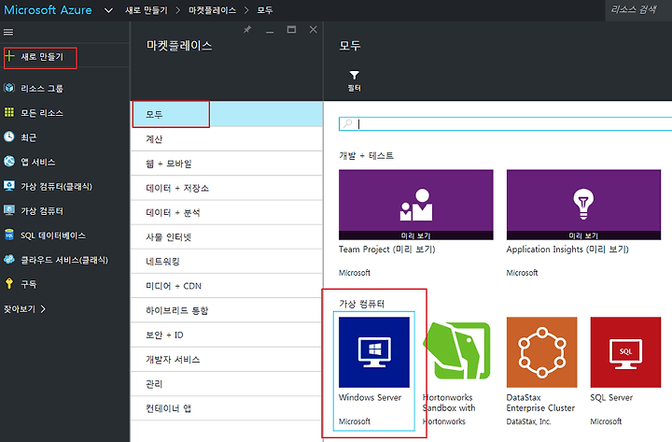Open the Team Project preview tile
Screen dimensions: 672x442
pyautogui.click(x=415, y=205)
